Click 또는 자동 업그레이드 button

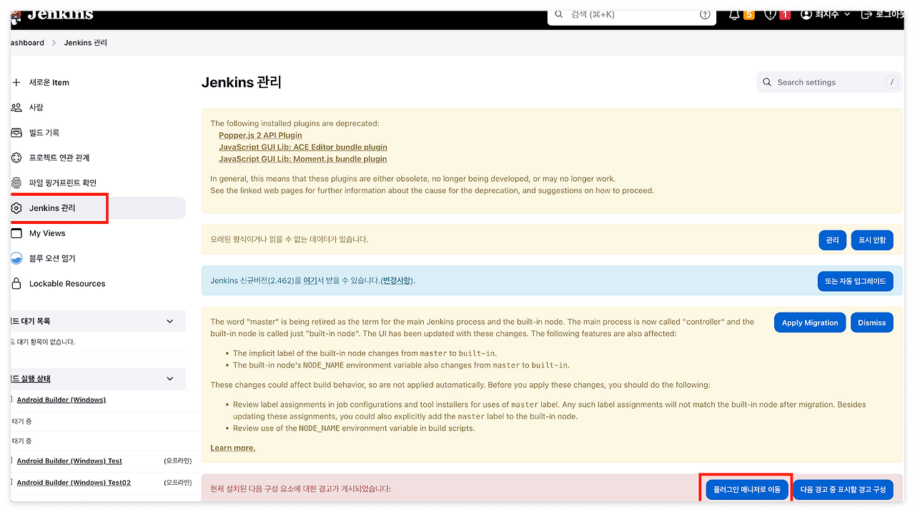click(855, 281)
